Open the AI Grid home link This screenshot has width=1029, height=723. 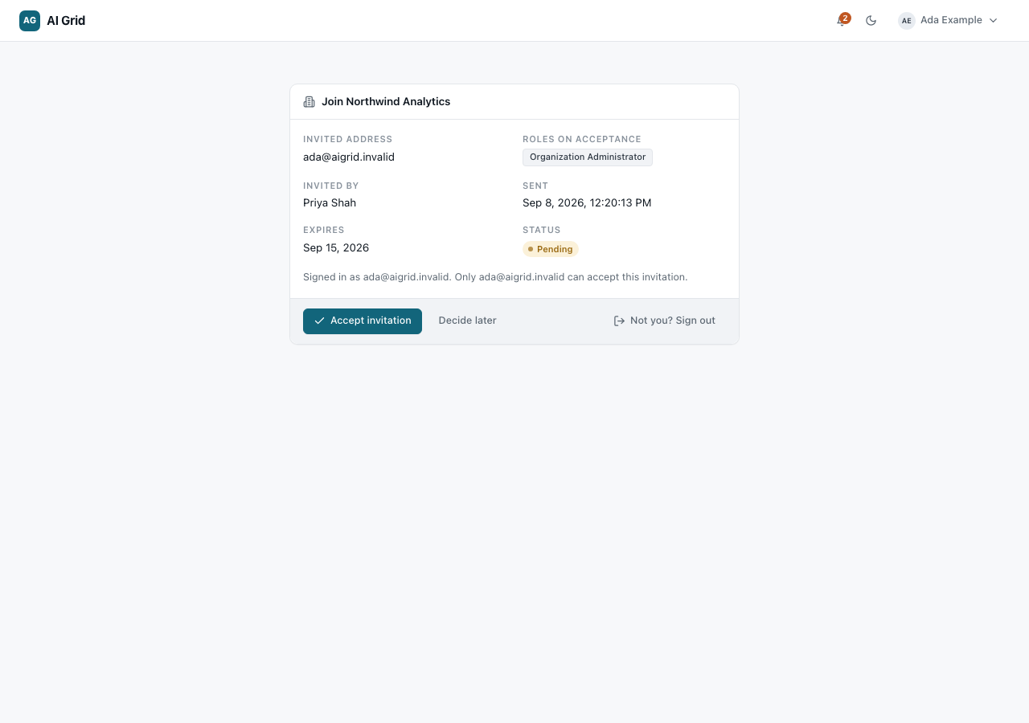click(52, 21)
